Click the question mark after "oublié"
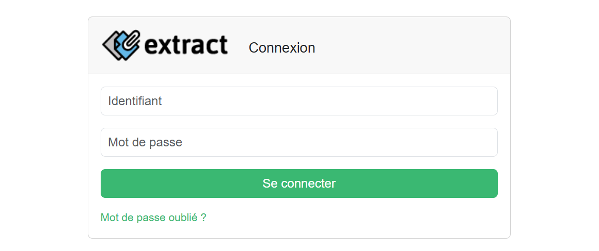 203,218
